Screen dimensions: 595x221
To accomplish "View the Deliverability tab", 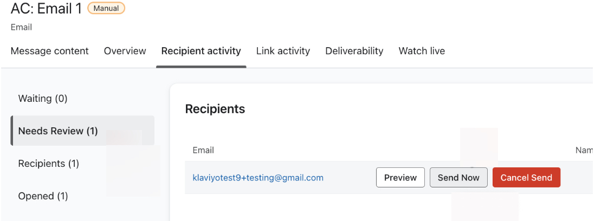I will tap(354, 51).
